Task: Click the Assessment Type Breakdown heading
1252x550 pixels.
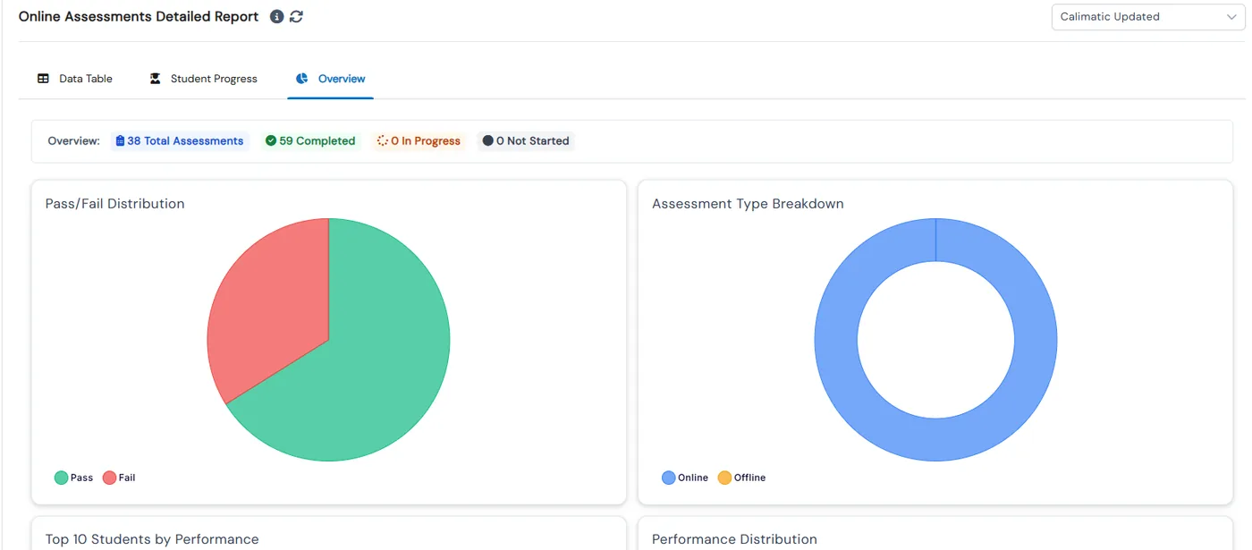Action: [748, 204]
